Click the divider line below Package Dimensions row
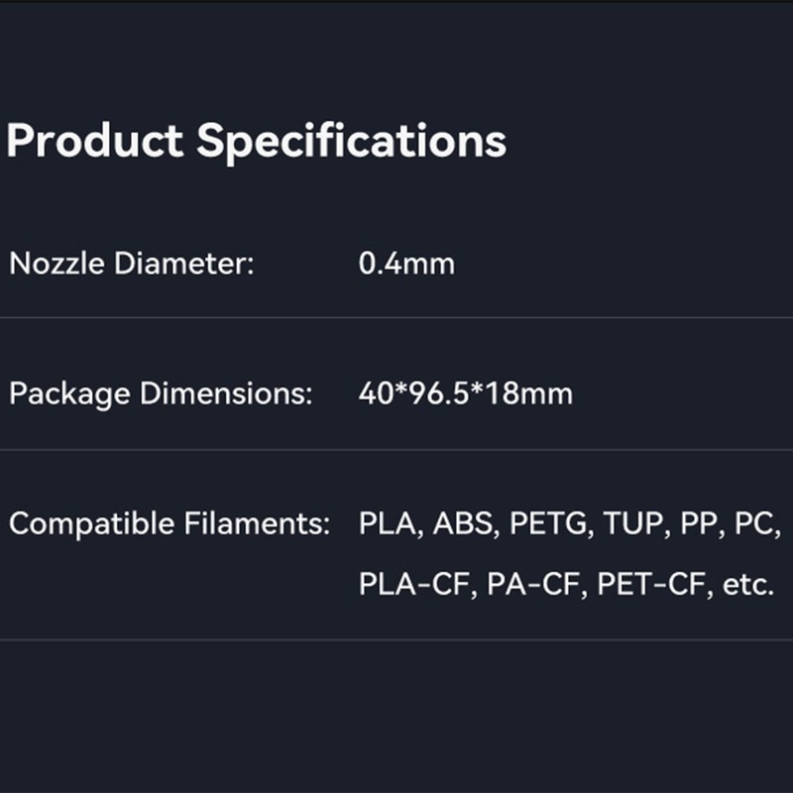 396,450
